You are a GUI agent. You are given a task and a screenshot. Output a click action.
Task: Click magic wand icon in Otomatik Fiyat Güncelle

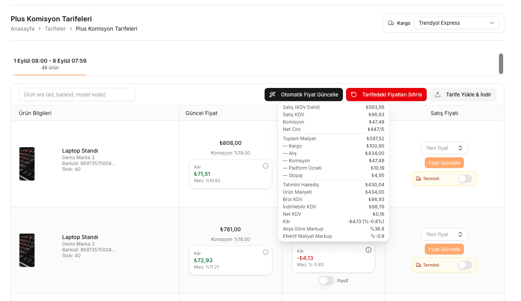point(273,95)
